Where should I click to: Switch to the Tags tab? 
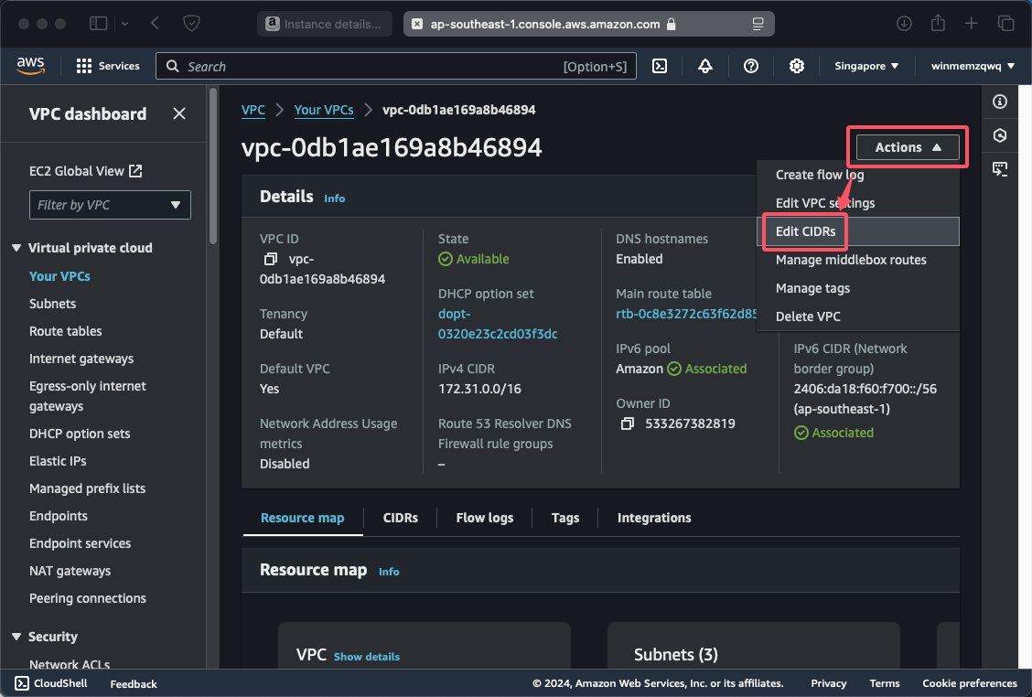point(565,518)
